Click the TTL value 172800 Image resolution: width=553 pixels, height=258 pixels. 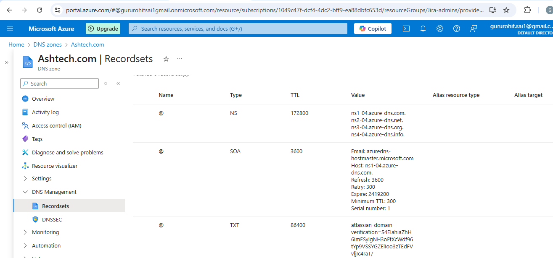299,113
